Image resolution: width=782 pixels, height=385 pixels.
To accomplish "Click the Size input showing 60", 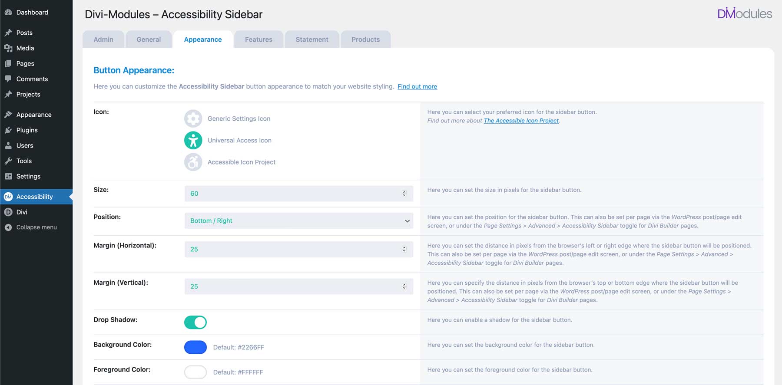I will coord(299,194).
